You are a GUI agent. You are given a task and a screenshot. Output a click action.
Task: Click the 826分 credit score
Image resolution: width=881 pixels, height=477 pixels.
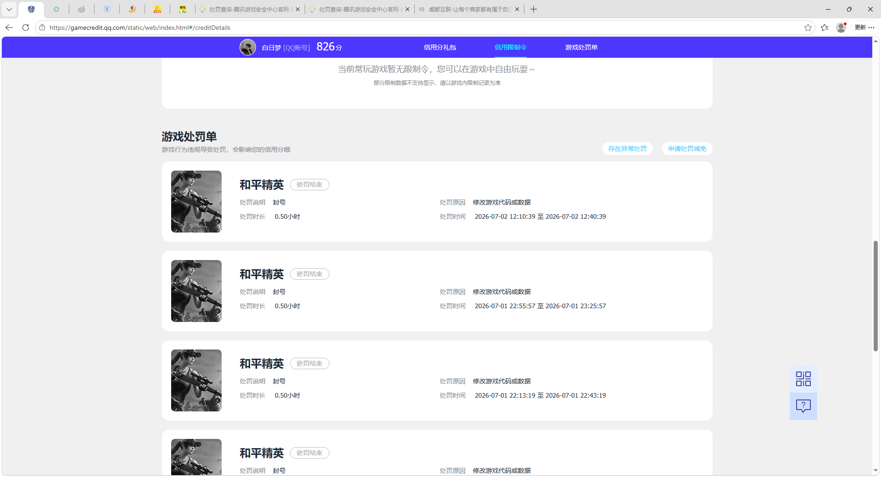(329, 47)
